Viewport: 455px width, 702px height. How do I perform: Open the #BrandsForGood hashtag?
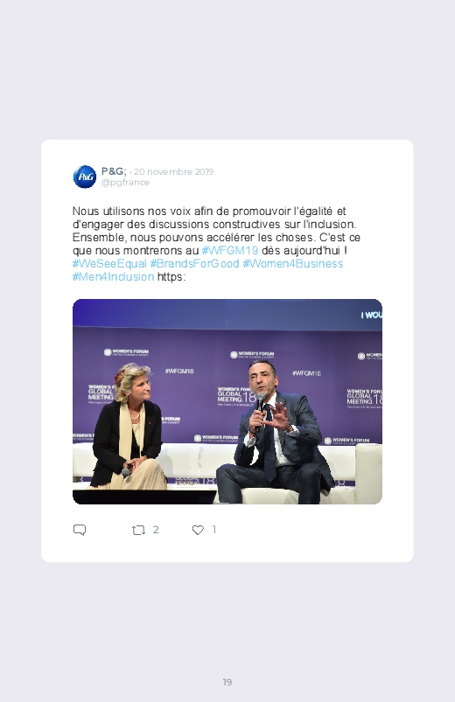point(194,264)
